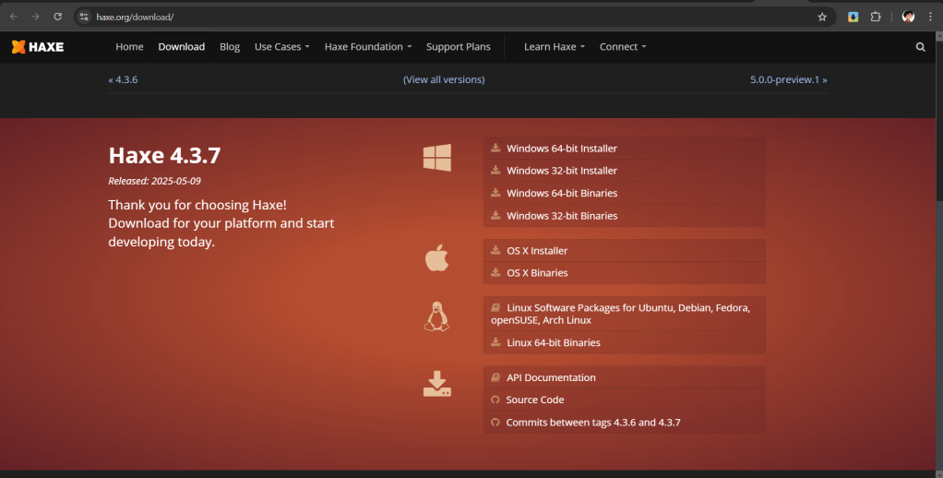Open the View all versions link

pos(444,79)
